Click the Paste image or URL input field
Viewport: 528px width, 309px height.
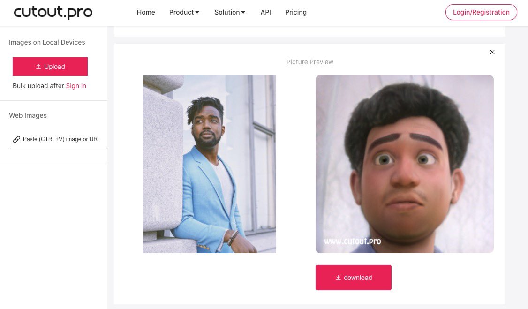pos(61,139)
